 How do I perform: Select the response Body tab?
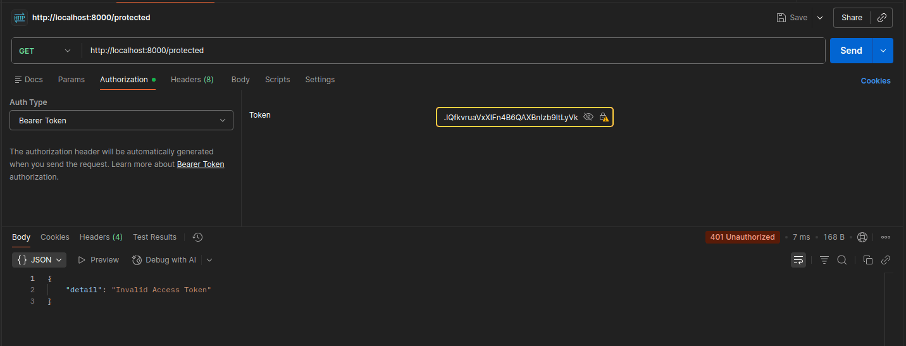point(21,237)
